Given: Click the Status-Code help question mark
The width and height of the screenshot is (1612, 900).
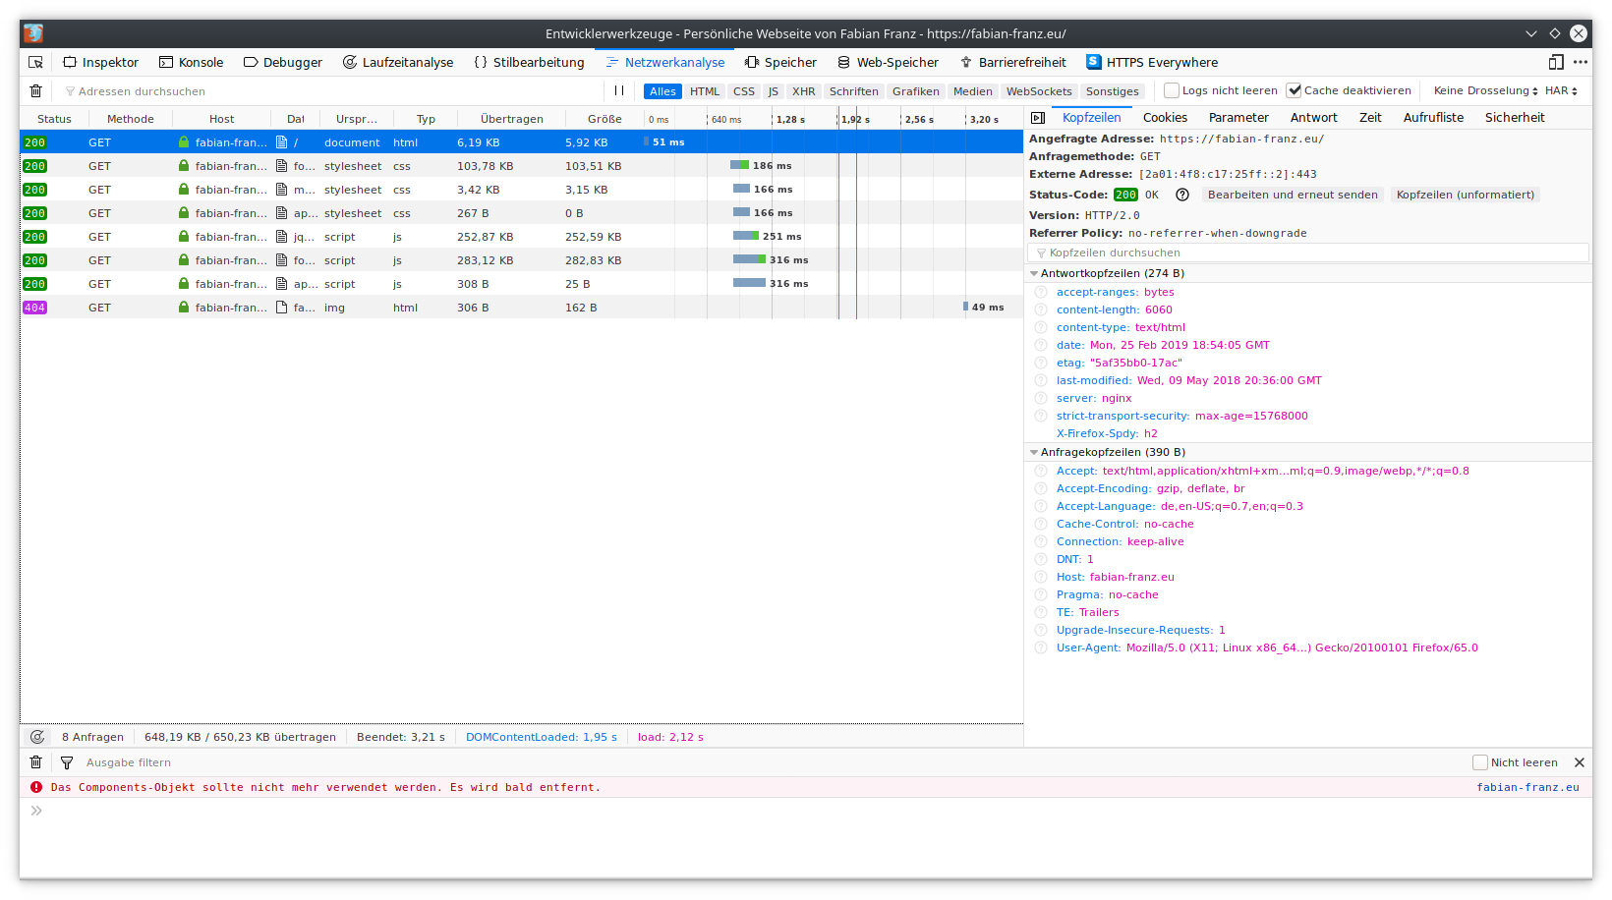Looking at the screenshot, I should [x=1181, y=195].
